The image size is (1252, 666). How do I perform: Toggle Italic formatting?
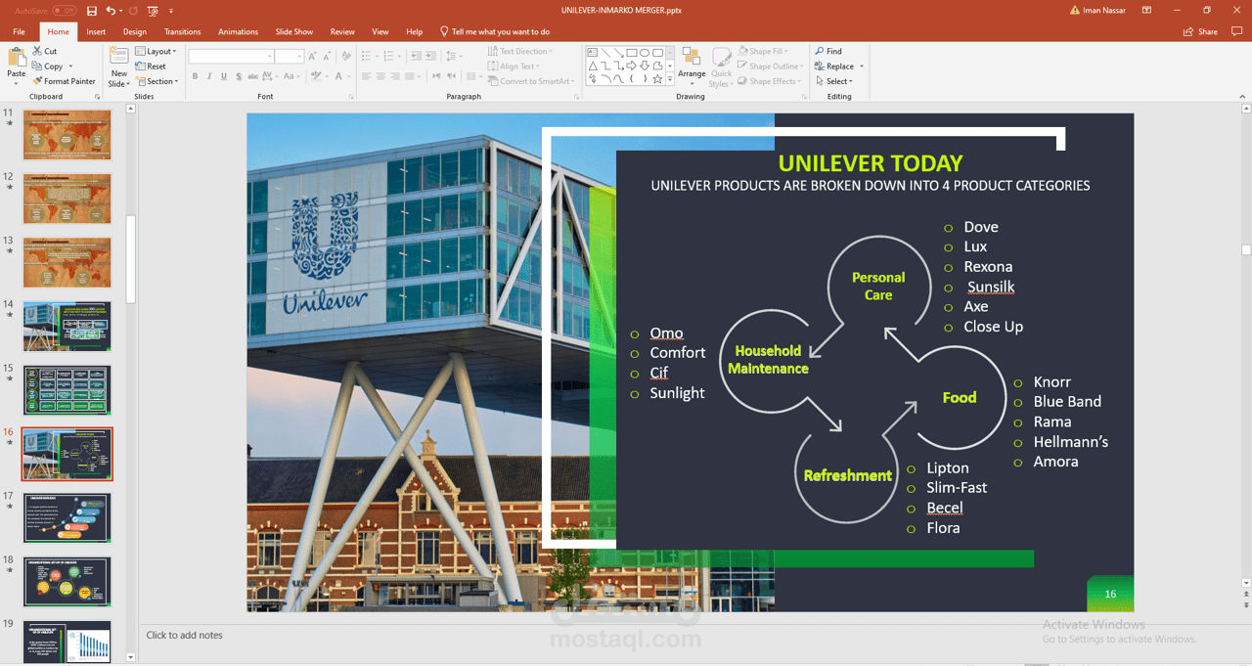pos(209,76)
